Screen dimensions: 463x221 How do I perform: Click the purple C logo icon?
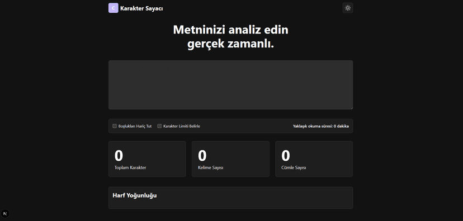[x=114, y=8]
